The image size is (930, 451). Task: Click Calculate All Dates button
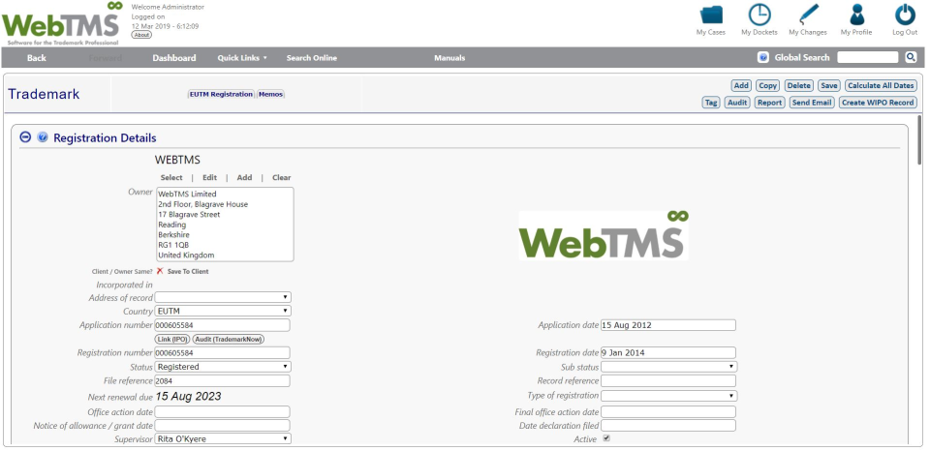coord(881,86)
